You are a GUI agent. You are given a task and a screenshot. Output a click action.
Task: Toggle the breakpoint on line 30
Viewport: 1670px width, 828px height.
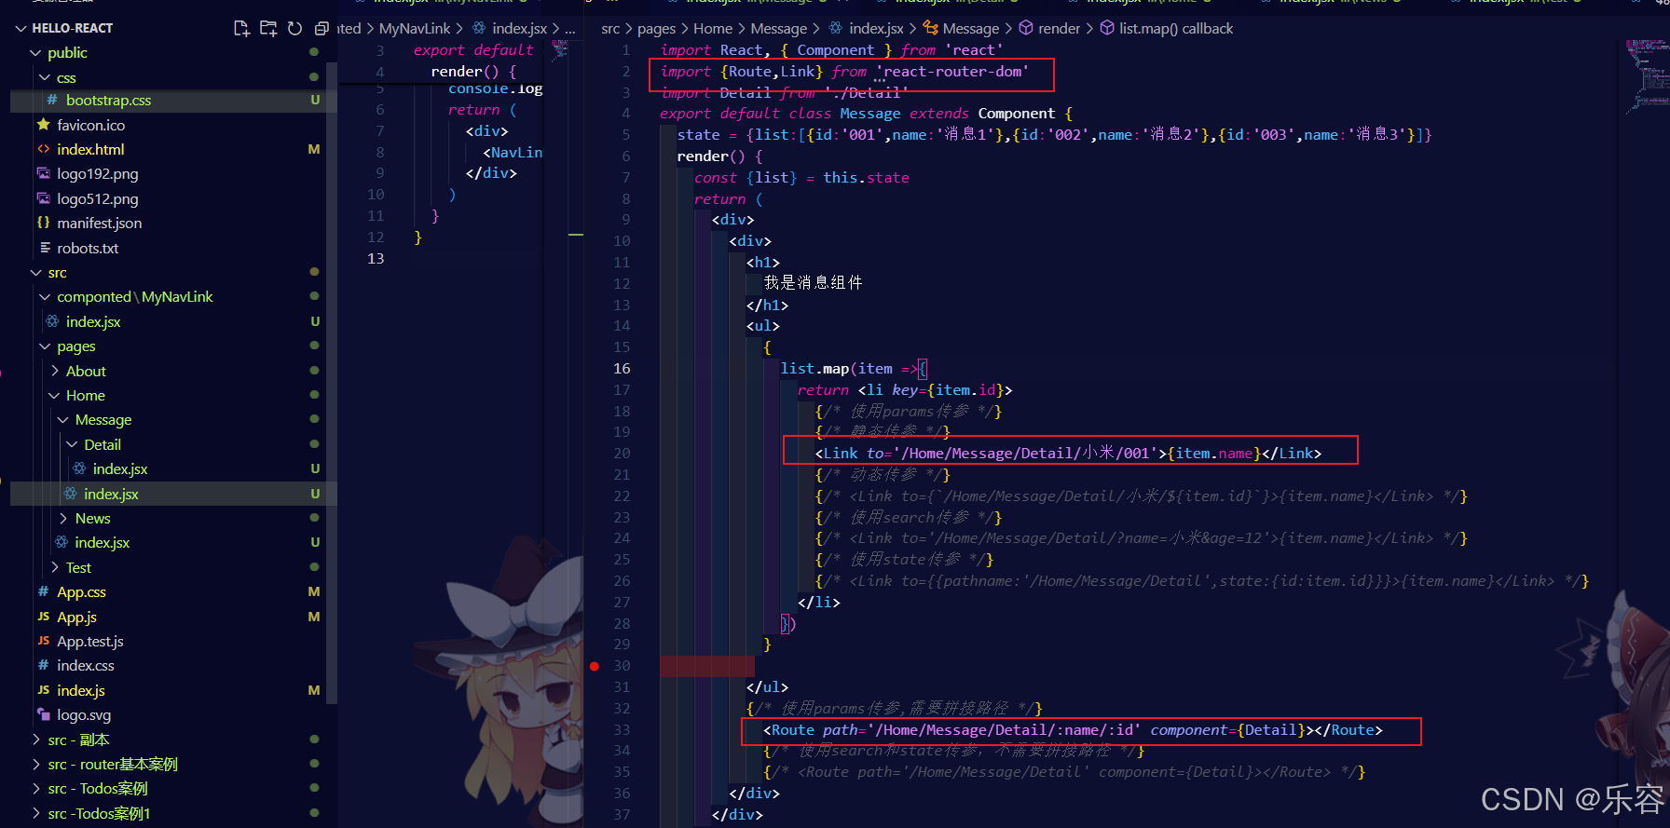coord(594,666)
